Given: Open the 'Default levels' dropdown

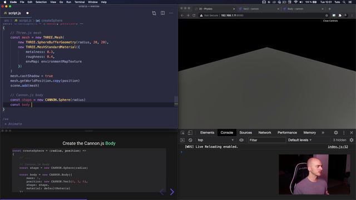Looking at the screenshot, I should coord(300,140).
